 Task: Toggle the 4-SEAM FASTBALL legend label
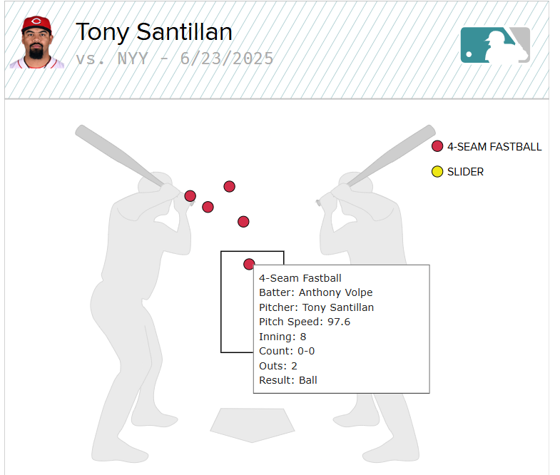click(x=494, y=147)
